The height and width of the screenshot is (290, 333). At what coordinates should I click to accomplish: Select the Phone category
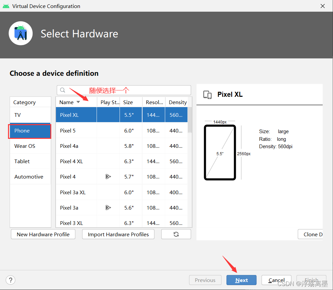(30, 130)
